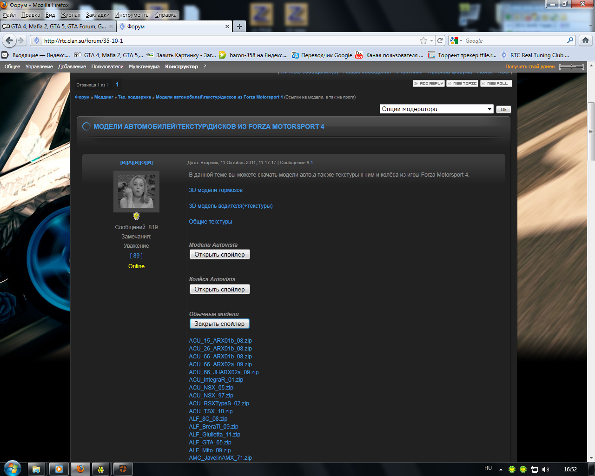Click the user avatar image
The image size is (595, 476).
[136, 192]
